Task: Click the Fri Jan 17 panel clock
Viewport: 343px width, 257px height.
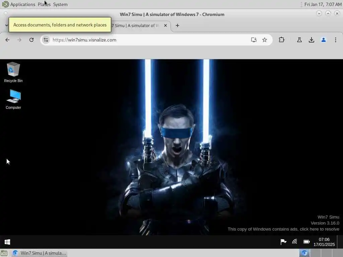Action: tap(323, 4)
